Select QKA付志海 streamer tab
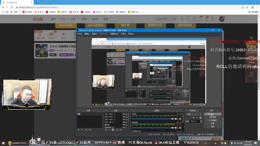The width and height of the screenshot is (260, 146). 66,25
